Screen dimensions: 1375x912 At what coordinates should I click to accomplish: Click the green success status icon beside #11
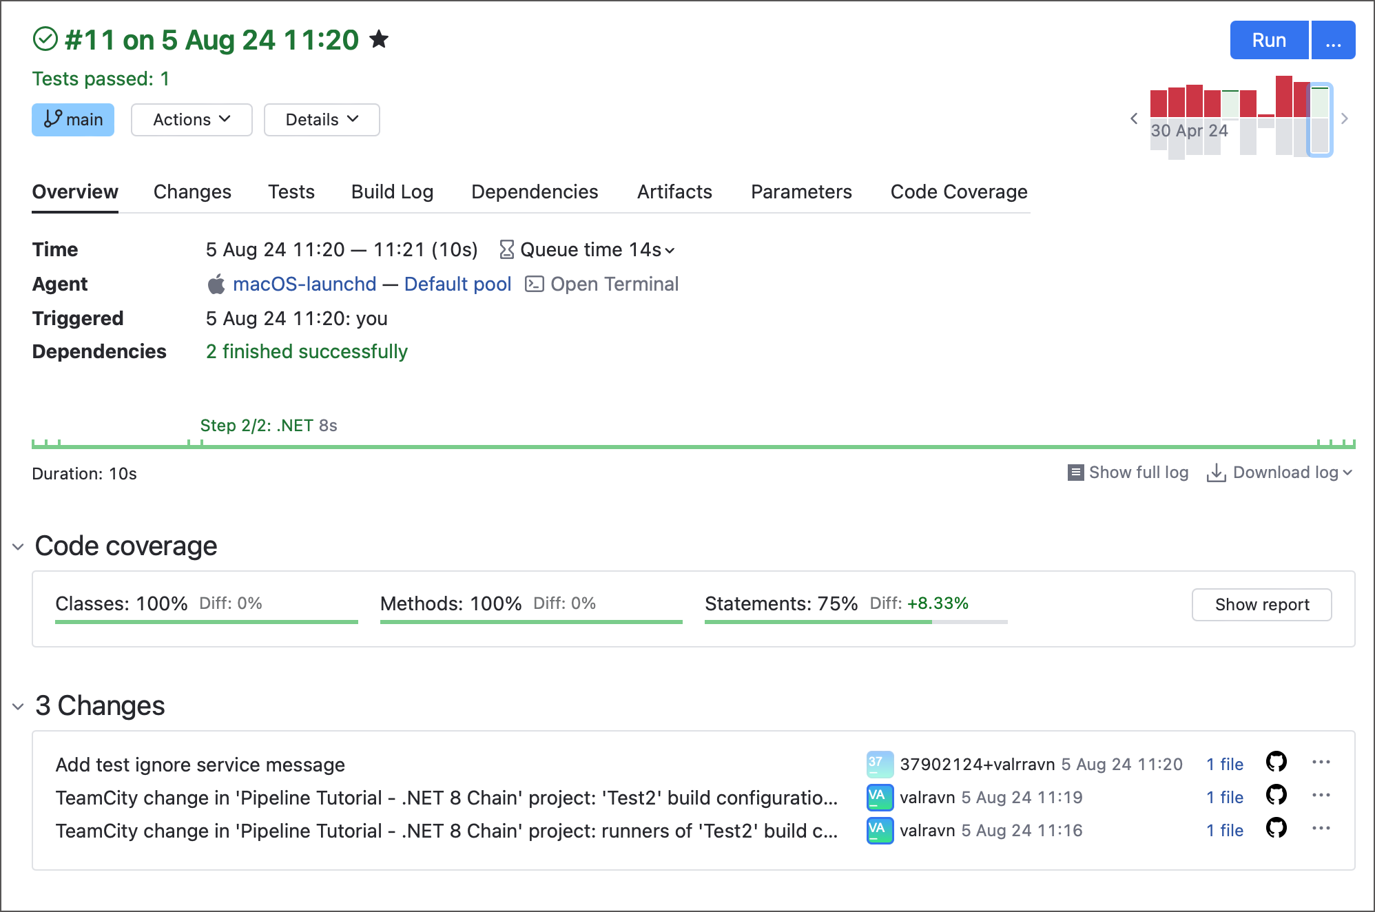44,39
